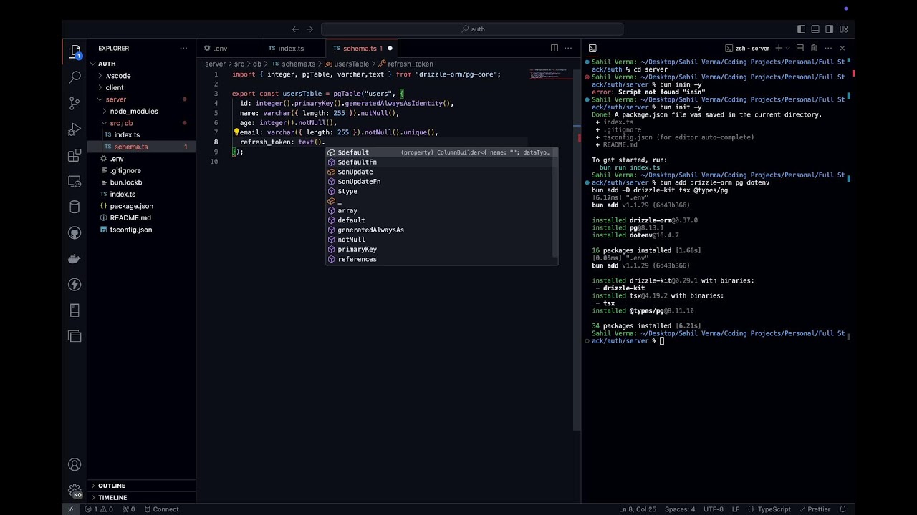
Task: Open the Source Control view
Action: click(75, 103)
